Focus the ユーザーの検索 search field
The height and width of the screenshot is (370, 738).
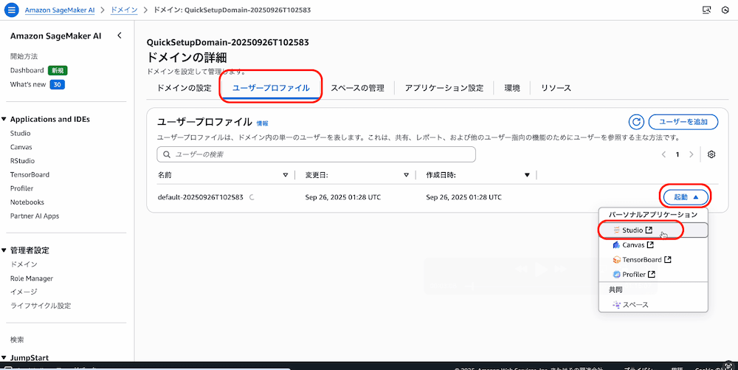click(x=317, y=154)
